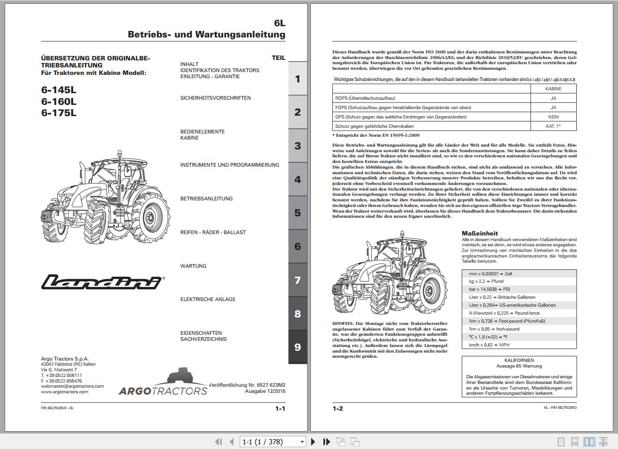Viewport: 618px width, 449px height.
Task: Click conversion row Nm x 8,85 = Inch-pound
Action: [x=519, y=329]
